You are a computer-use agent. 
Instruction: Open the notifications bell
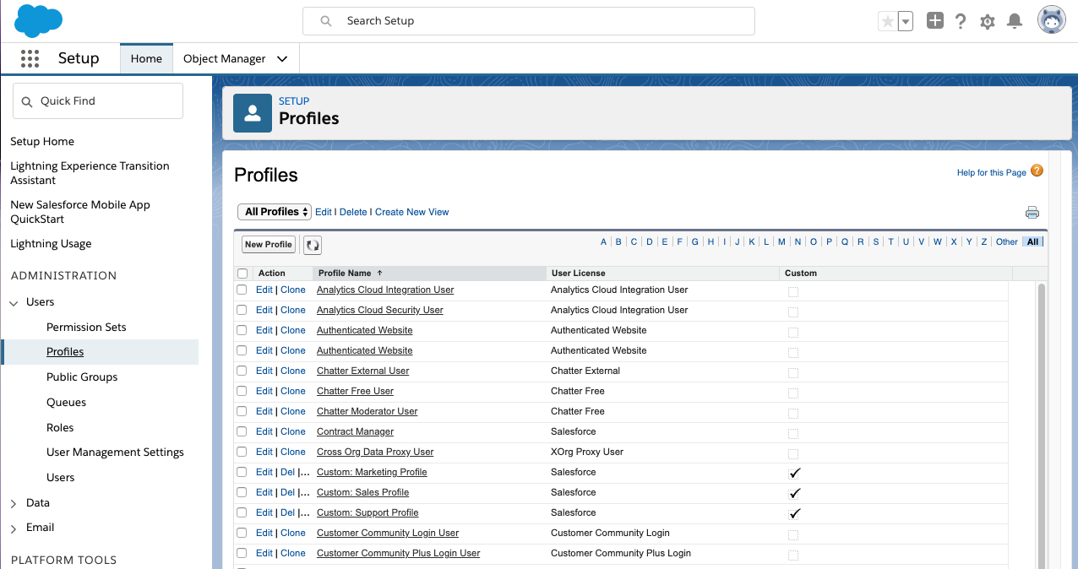click(x=1015, y=22)
